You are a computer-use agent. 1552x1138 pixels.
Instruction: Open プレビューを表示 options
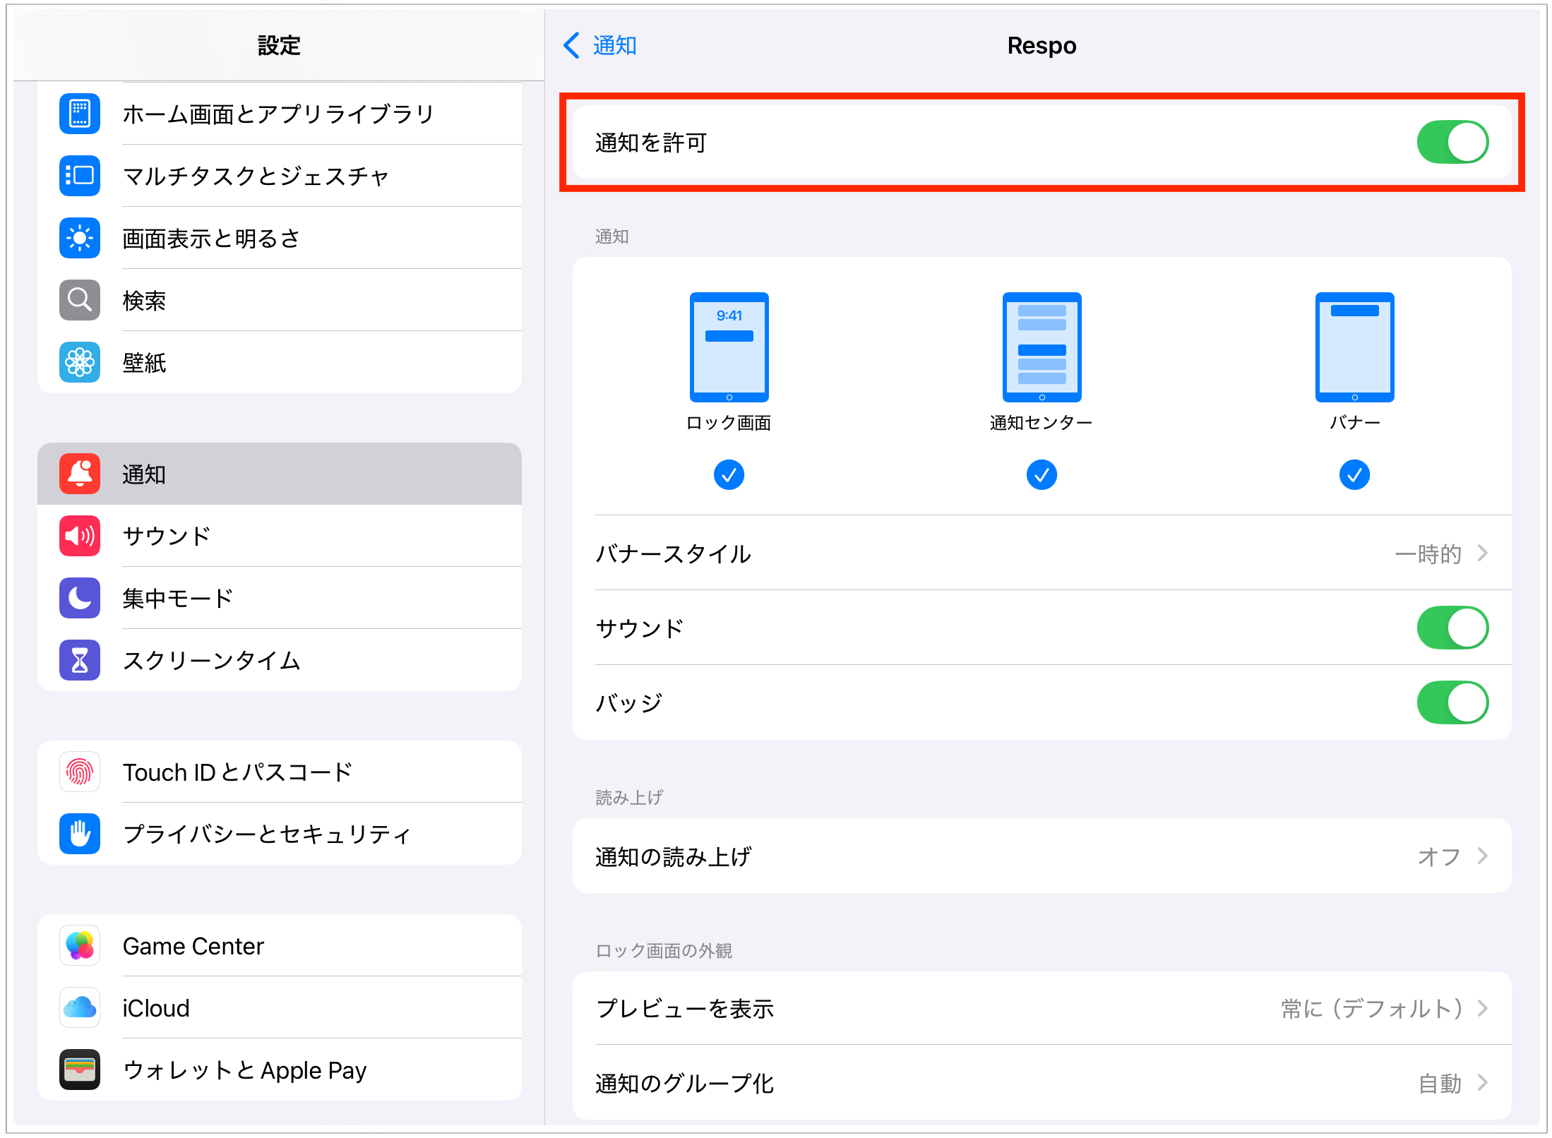pos(1041,1008)
